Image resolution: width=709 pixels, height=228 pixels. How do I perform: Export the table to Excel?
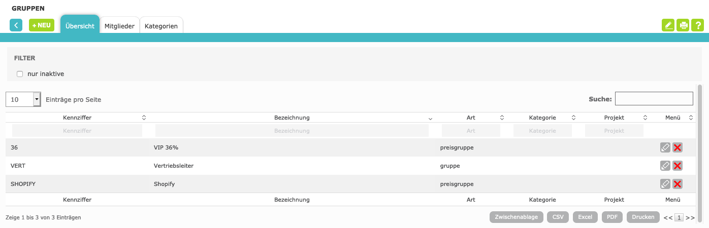point(585,217)
